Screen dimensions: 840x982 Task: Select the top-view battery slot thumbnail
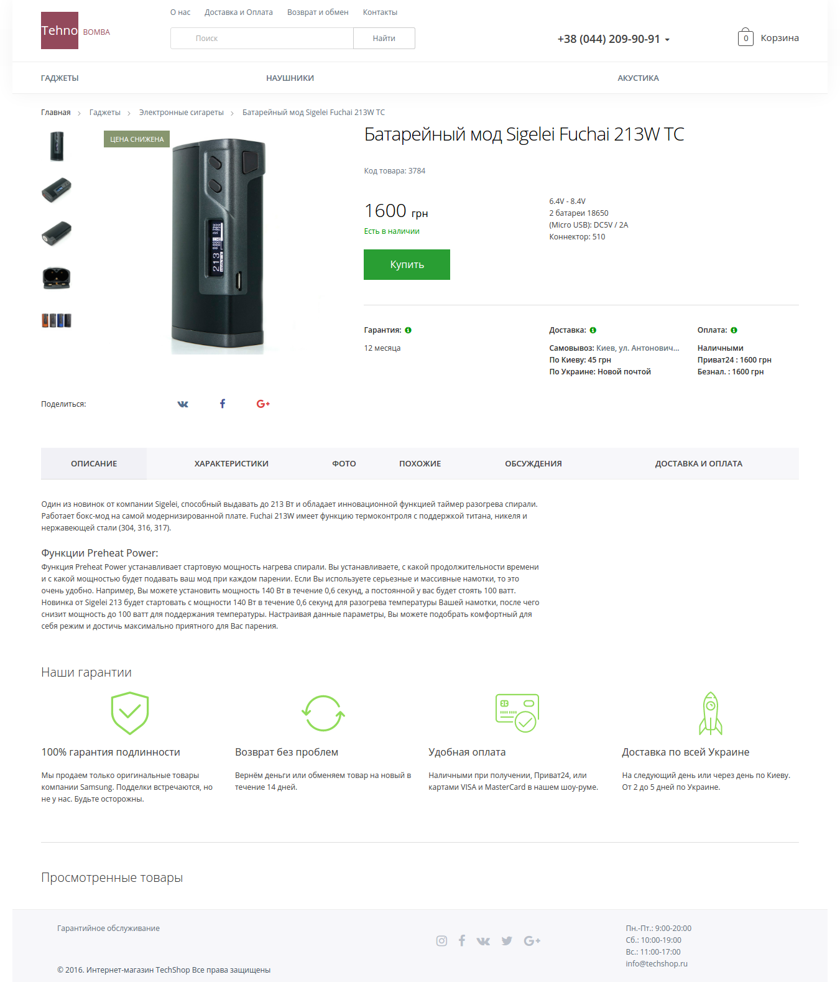[x=57, y=277]
